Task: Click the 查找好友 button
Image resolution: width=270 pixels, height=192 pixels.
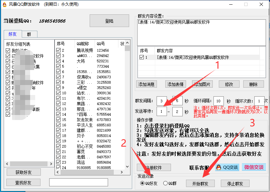Action: pyautogui.click(x=23, y=183)
